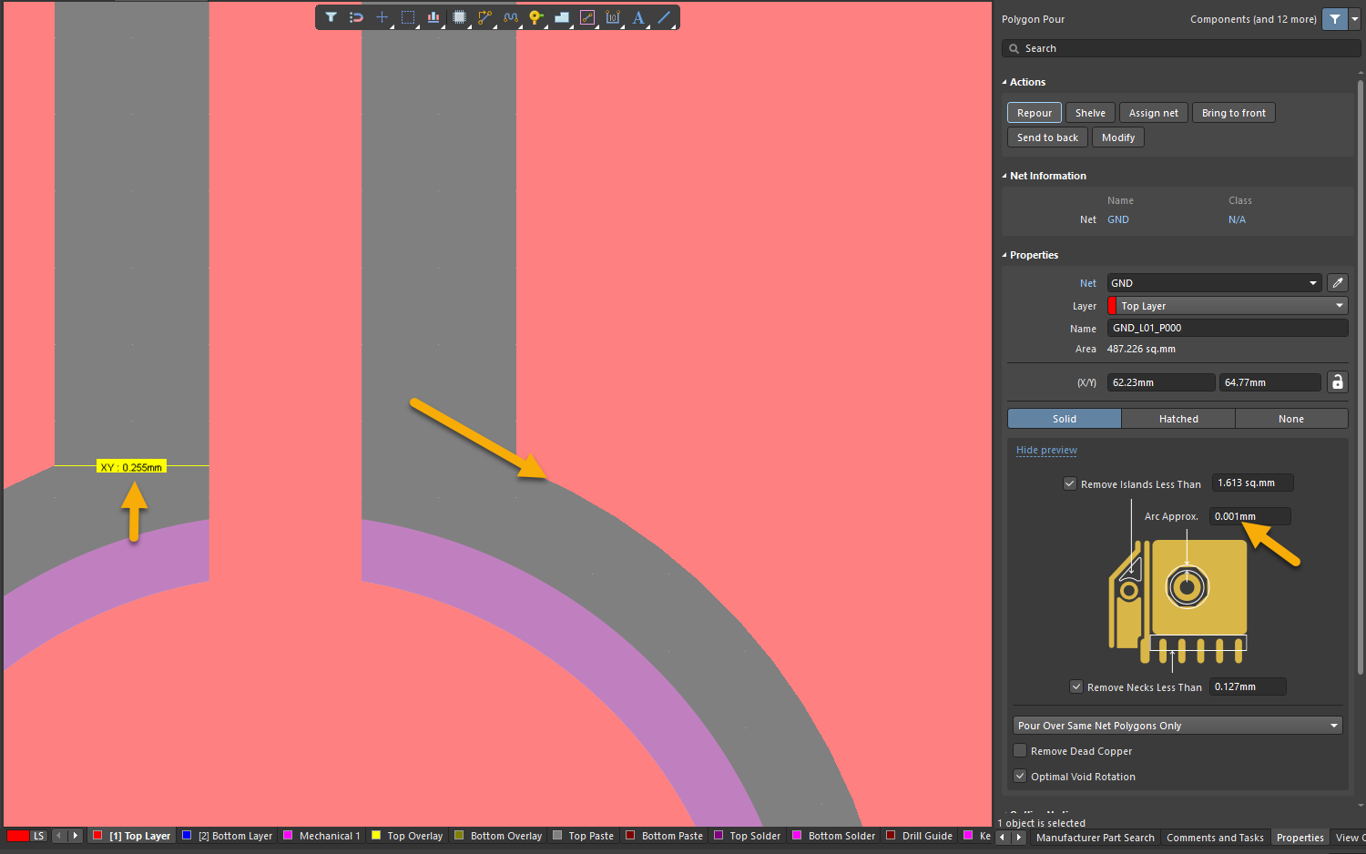Select the place text string tool
Viewport: 1366px width, 854px height.
click(638, 17)
